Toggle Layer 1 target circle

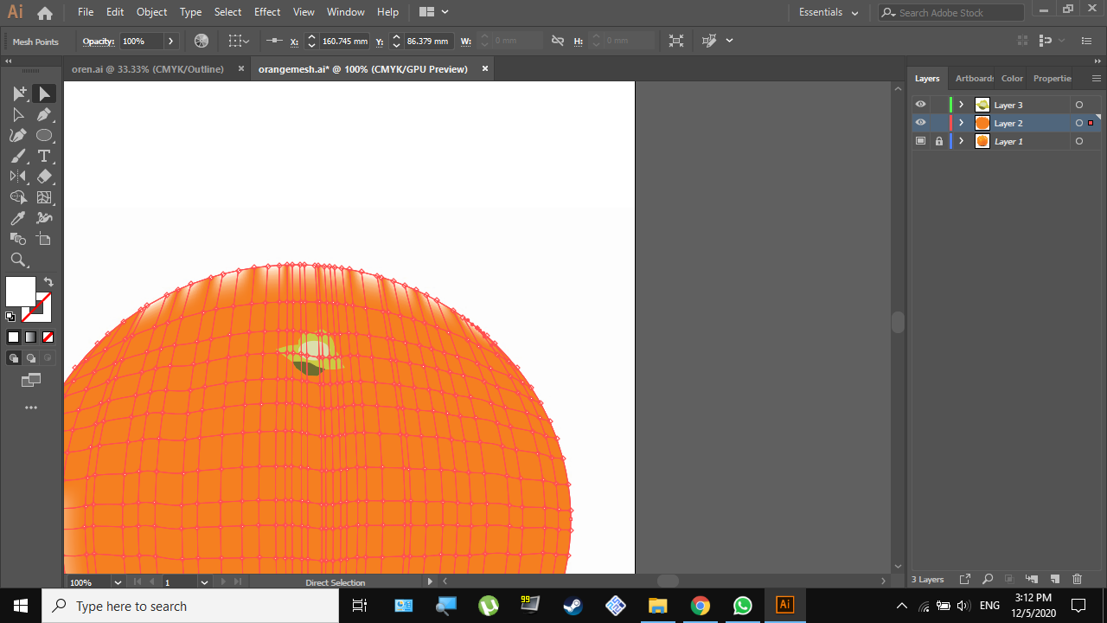(1078, 141)
